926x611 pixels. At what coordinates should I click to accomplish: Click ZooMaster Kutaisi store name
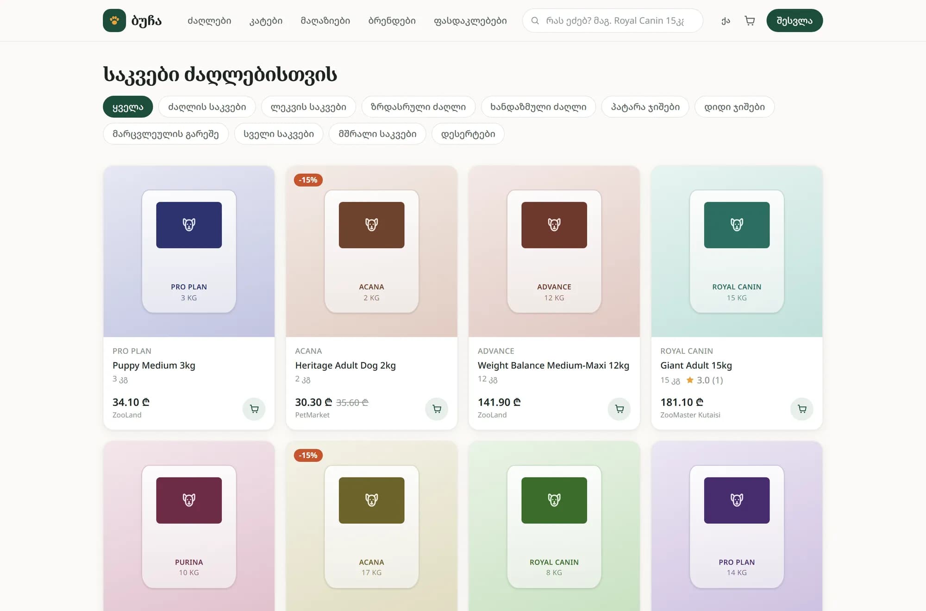[690, 415]
